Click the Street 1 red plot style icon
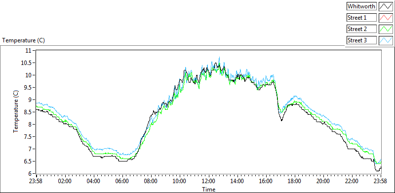This screenshot has height=193, width=395. [x=386, y=18]
